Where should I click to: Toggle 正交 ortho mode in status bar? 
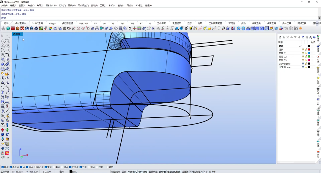(124, 172)
